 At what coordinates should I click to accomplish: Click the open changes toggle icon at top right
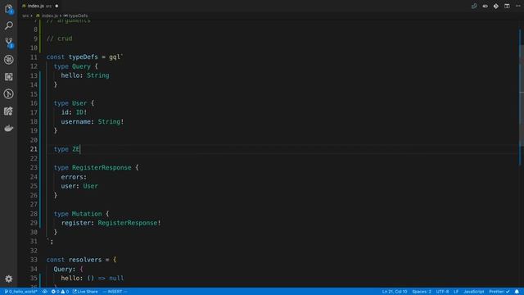(485, 6)
